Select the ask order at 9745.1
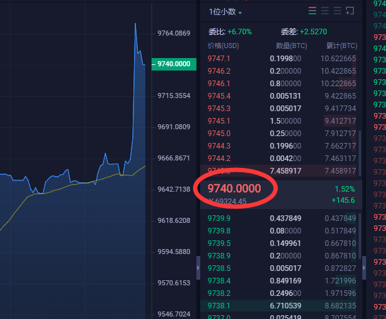This screenshot has height=319, width=386. point(219,120)
